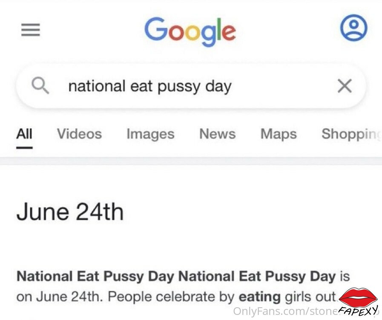Click the Google logo
This screenshot has height=320, width=382.
(190, 31)
